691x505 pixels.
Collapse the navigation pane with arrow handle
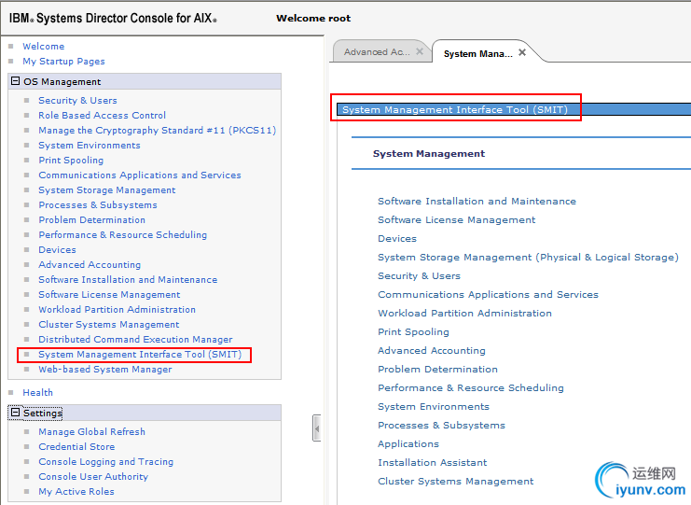click(316, 428)
